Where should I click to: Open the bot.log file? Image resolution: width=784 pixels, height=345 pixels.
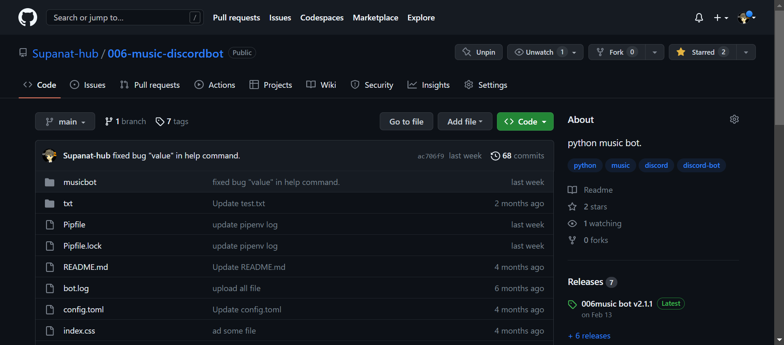76,288
